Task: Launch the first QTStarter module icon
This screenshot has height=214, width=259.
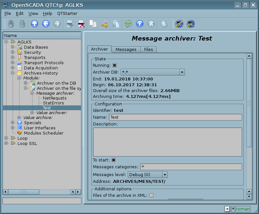Action: click(179, 24)
